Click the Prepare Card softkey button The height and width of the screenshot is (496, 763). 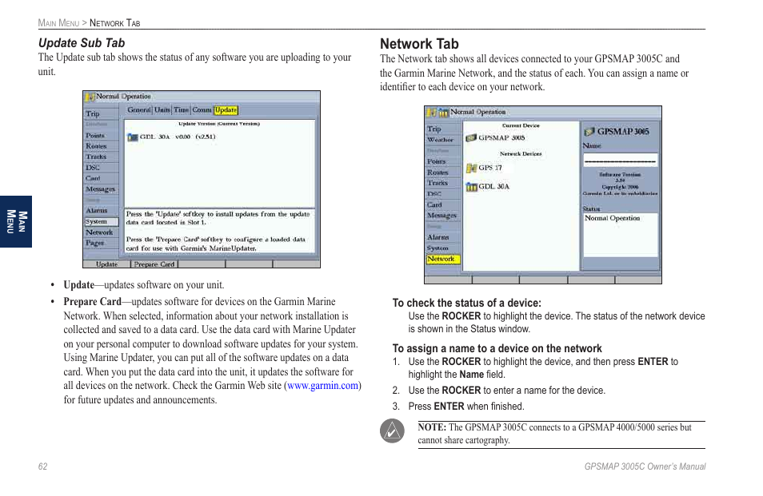coord(154,264)
